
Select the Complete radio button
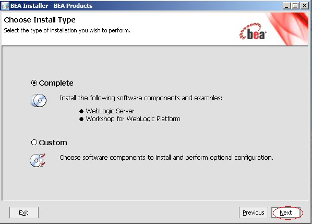tap(34, 83)
